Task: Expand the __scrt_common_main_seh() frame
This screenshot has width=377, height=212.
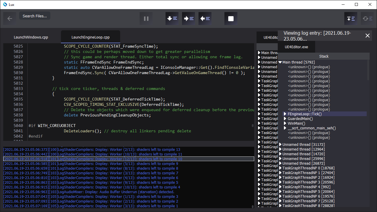Action: click(285, 128)
